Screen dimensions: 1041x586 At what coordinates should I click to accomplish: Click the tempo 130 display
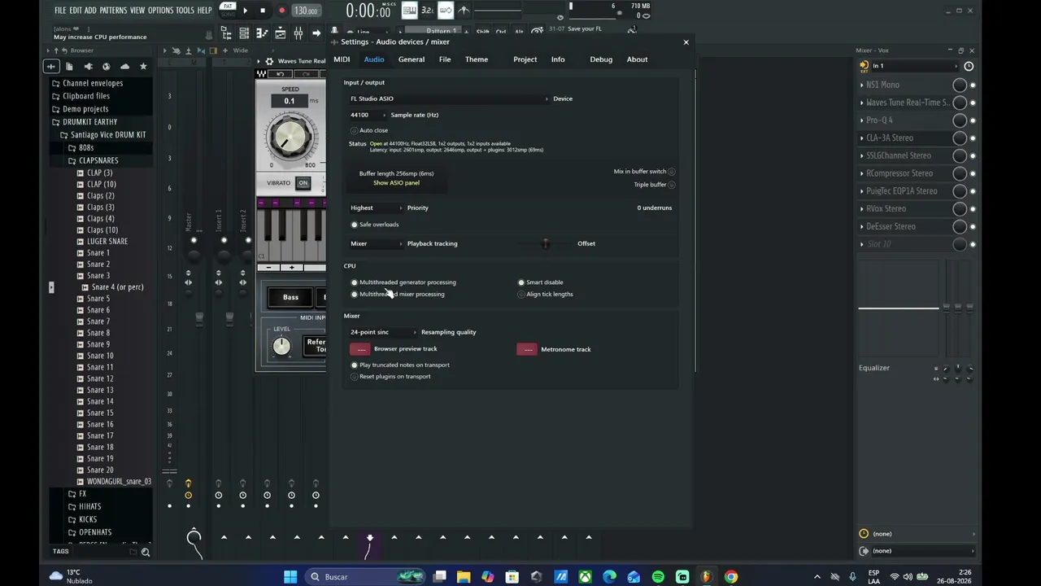(306, 11)
